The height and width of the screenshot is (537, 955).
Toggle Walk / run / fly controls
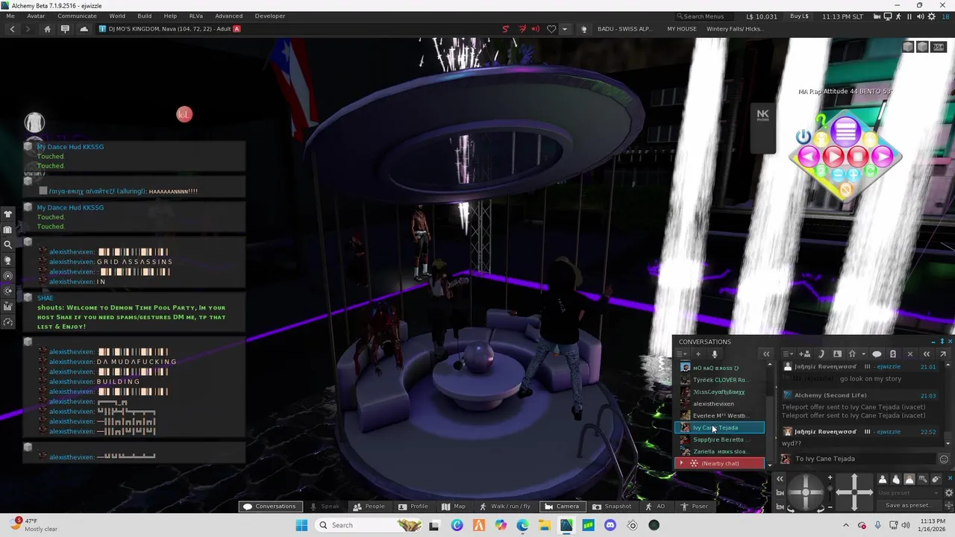point(504,506)
